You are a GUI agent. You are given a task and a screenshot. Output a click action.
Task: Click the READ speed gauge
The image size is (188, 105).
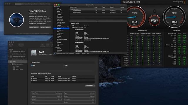pyautogui.click(x=174, y=17)
